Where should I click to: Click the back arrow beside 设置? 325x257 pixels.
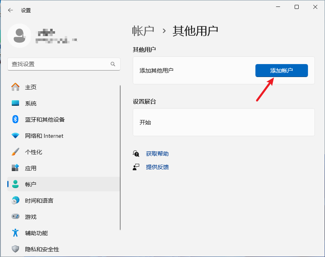(10, 10)
